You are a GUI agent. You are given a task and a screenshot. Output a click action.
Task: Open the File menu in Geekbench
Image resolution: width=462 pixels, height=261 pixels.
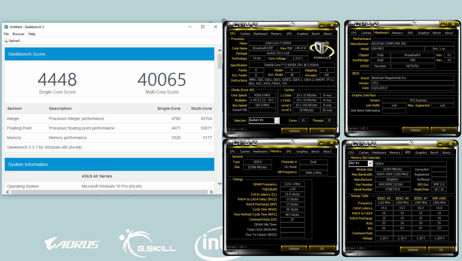[6, 34]
